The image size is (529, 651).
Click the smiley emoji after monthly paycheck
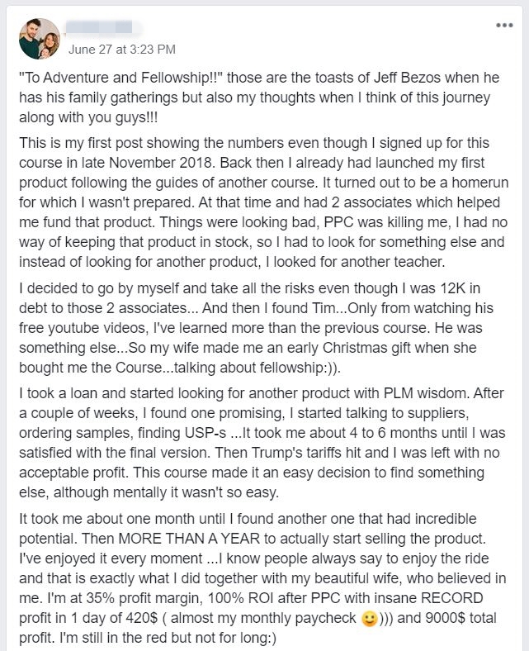point(369,619)
